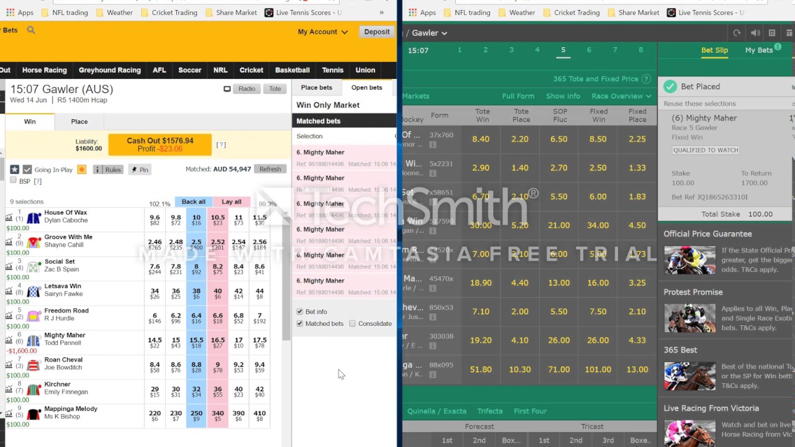Uncheck the Bet info checkbox
The width and height of the screenshot is (795, 447).
[x=300, y=312]
